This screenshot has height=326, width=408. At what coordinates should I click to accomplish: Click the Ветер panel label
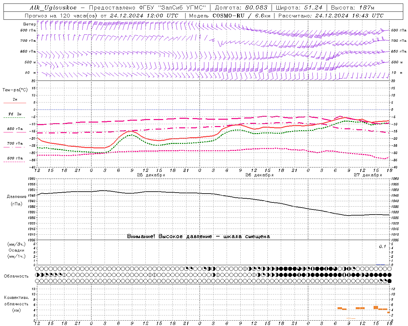[x=29, y=24]
